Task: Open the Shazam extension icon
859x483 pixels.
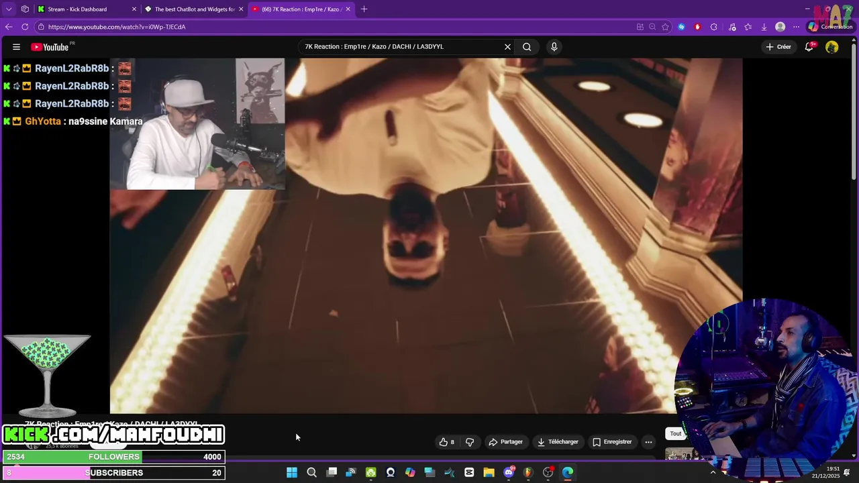Action: [681, 27]
